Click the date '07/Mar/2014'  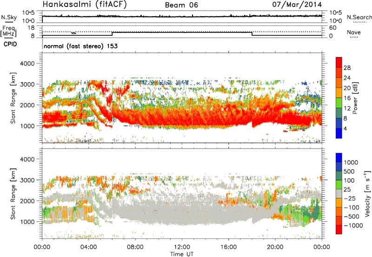(x=297, y=5)
